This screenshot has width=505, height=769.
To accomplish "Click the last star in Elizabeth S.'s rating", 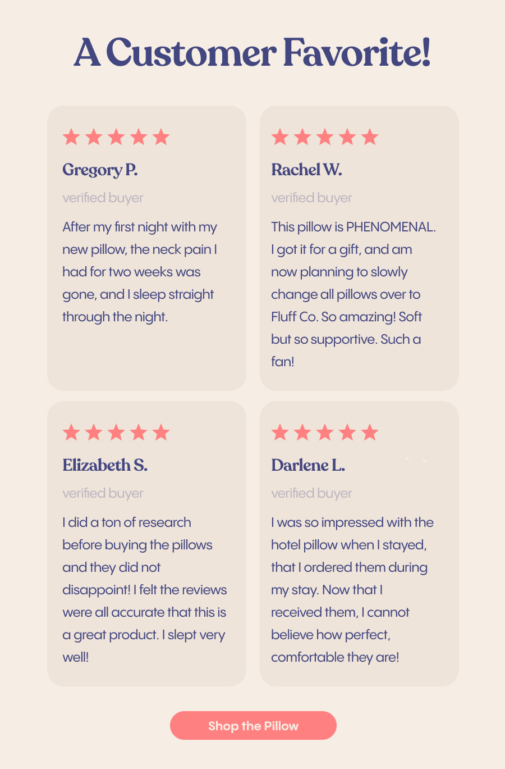I will (x=161, y=432).
